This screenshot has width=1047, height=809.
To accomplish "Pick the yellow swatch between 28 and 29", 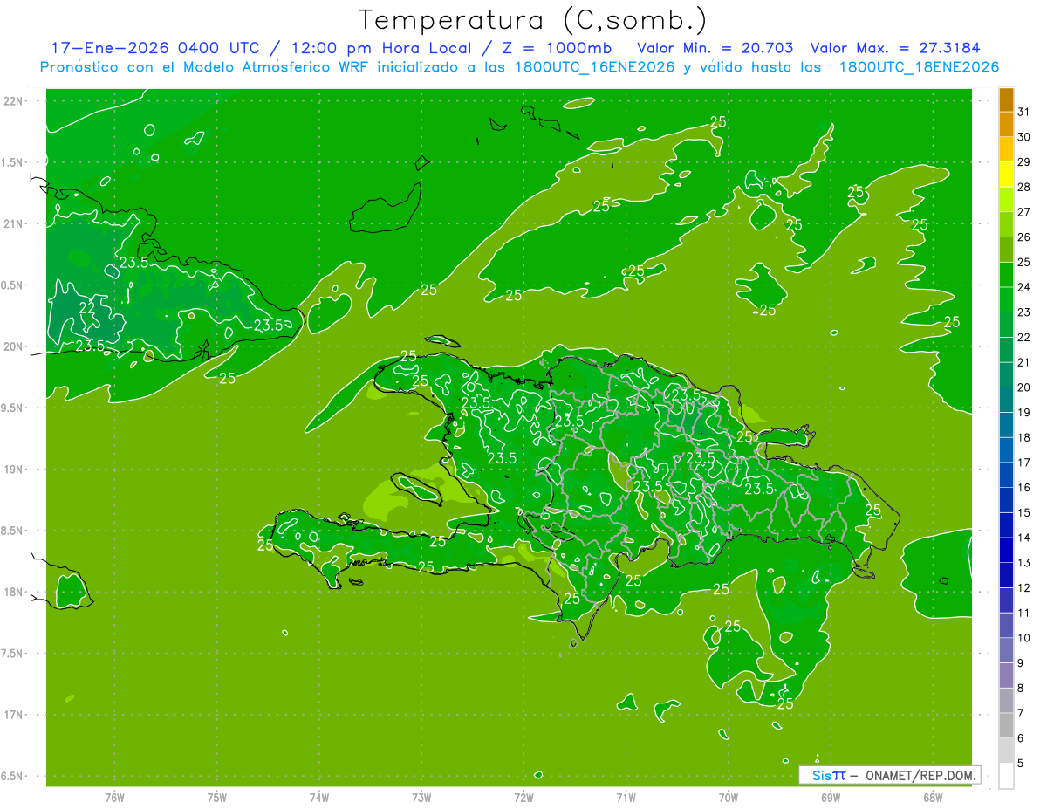I will [x=1006, y=175].
